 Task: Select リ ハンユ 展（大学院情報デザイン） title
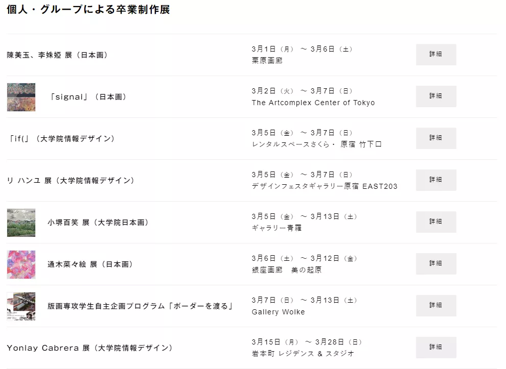(71, 181)
